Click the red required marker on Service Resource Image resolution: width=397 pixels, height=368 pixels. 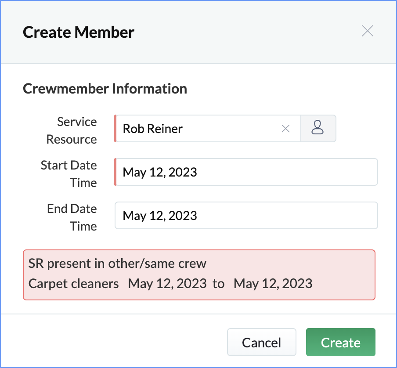(115, 129)
